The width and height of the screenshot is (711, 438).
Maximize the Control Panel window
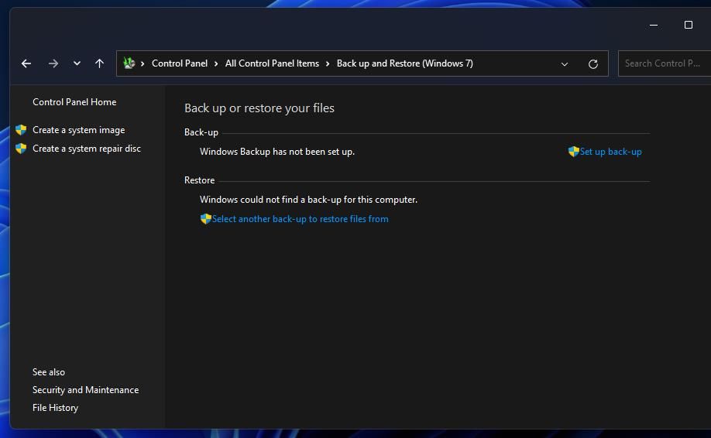pyautogui.click(x=688, y=25)
